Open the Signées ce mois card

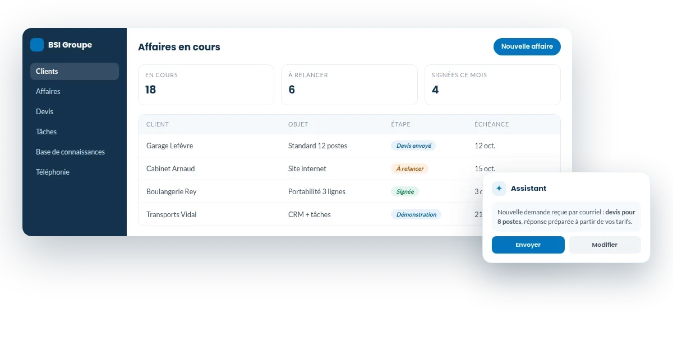pyautogui.click(x=492, y=85)
